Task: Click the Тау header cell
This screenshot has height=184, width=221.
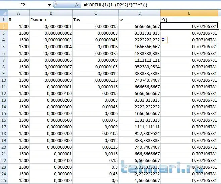Action: click(x=96, y=20)
